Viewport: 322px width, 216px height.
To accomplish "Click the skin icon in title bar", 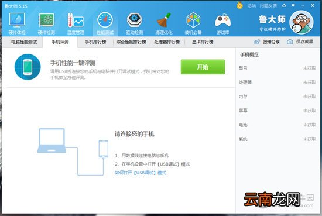I will click(284, 5).
